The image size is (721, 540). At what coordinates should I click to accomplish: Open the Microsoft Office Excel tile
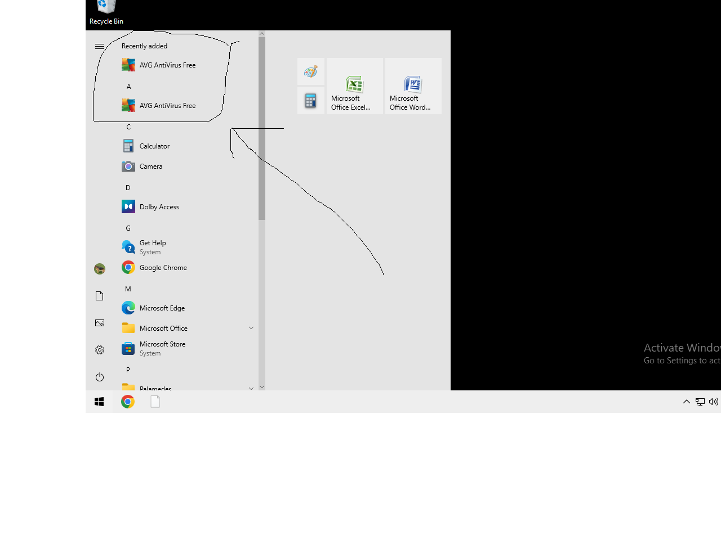(355, 86)
